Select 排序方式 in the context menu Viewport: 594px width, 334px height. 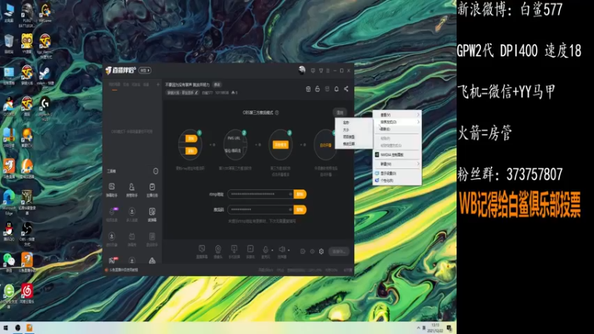[x=397, y=122]
